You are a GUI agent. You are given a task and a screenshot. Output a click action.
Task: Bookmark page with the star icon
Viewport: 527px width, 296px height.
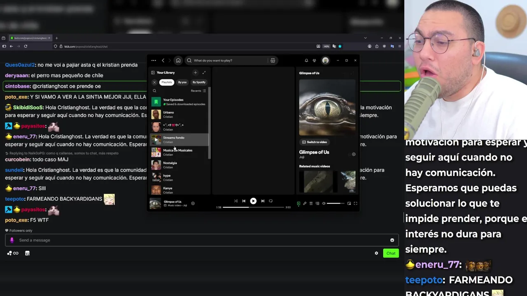tap(340, 46)
